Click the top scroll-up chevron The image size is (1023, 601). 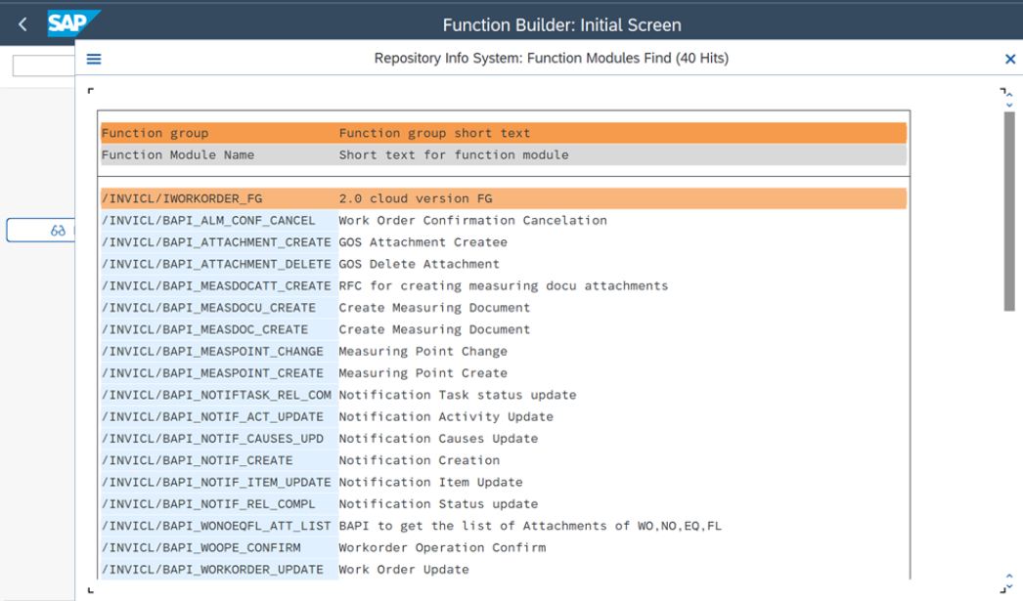(1009, 96)
